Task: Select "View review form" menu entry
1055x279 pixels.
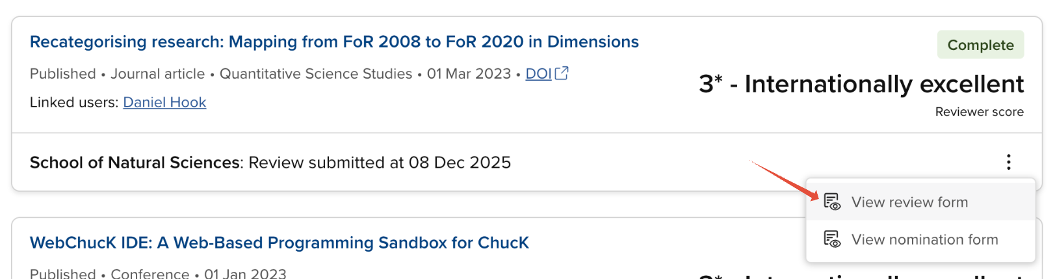Action: pos(909,202)
